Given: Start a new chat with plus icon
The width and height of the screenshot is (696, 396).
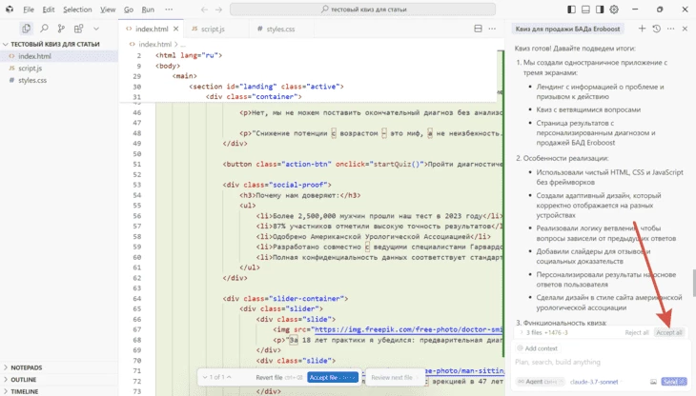Looking at the screenshot, I should pyautogui.click(x=642, y=29).
